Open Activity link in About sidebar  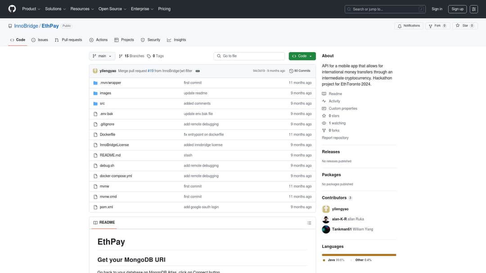334,101
